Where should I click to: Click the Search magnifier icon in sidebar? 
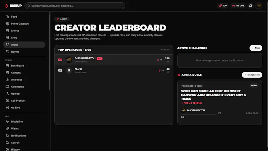7,143
